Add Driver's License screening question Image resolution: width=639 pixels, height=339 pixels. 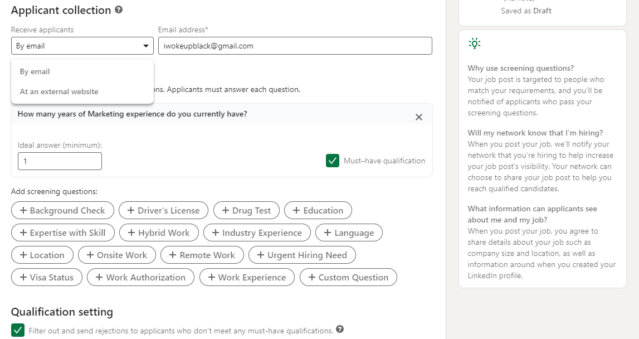(x=163, y=210)
